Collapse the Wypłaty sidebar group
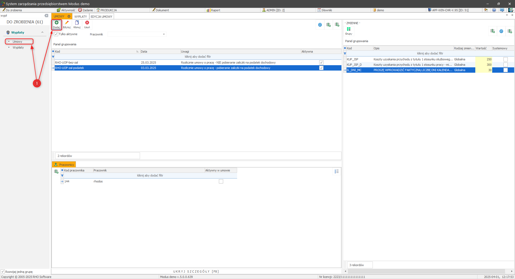The height and width of the screenshot is (279, 515). point(42,32)
